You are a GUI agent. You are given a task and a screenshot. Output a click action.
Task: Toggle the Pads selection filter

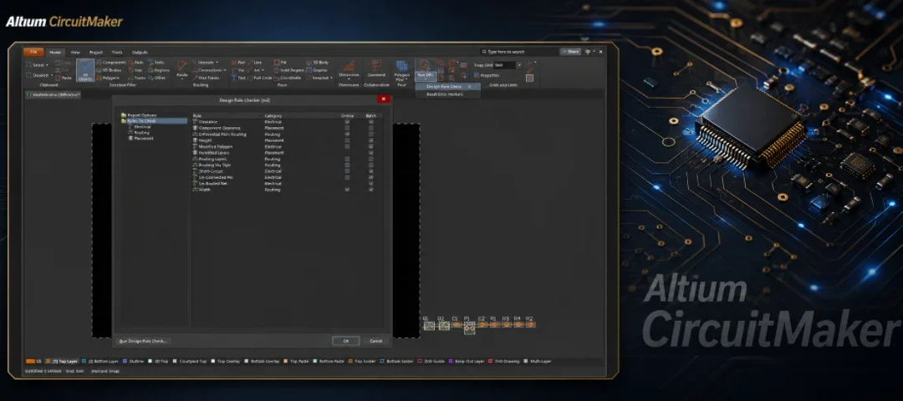[136, 62]
